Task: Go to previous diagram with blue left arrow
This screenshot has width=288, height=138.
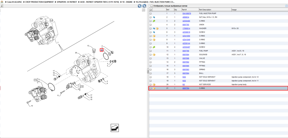Action: tap(140, 6)
